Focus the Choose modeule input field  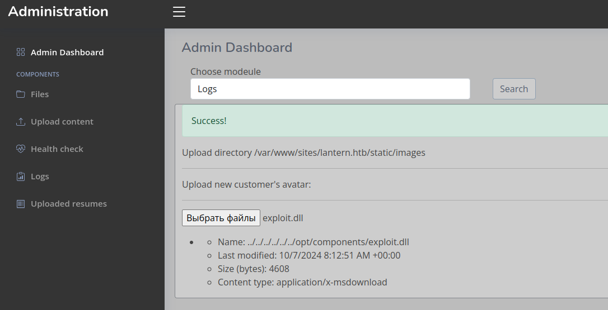tap(330, 89)
